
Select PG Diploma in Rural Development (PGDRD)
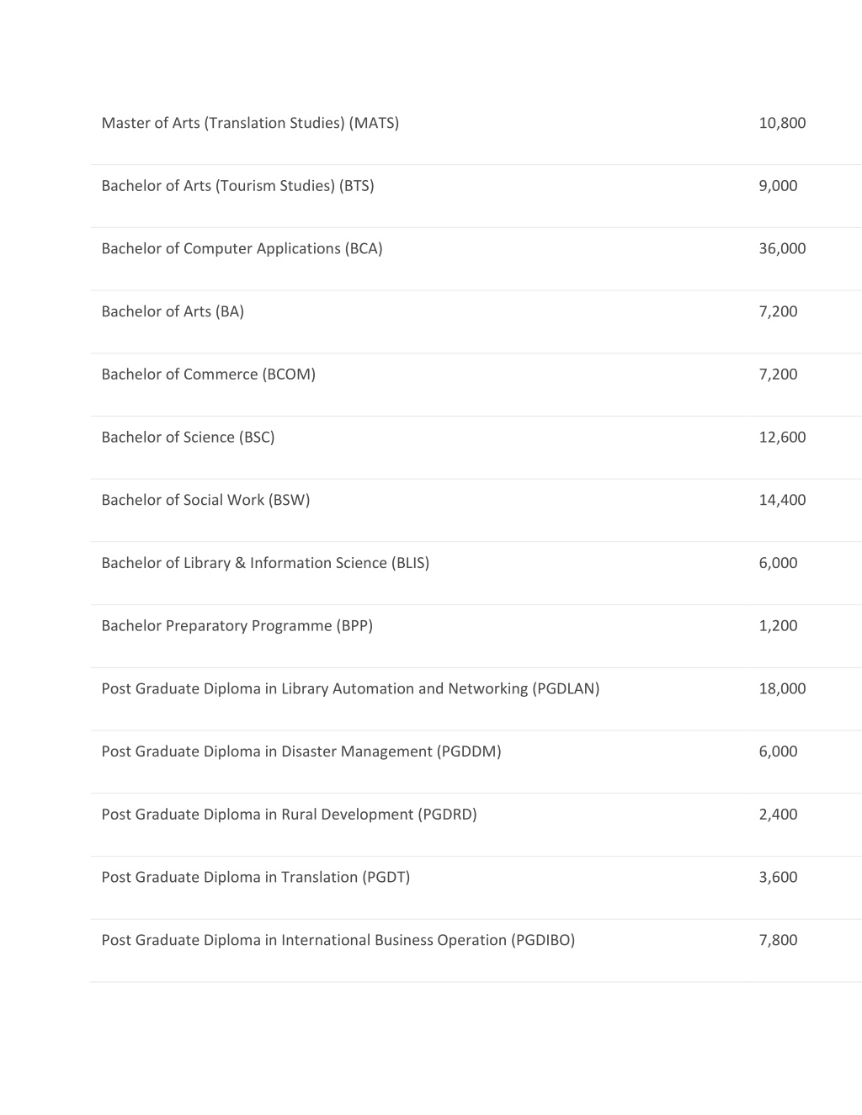point(289,814)
